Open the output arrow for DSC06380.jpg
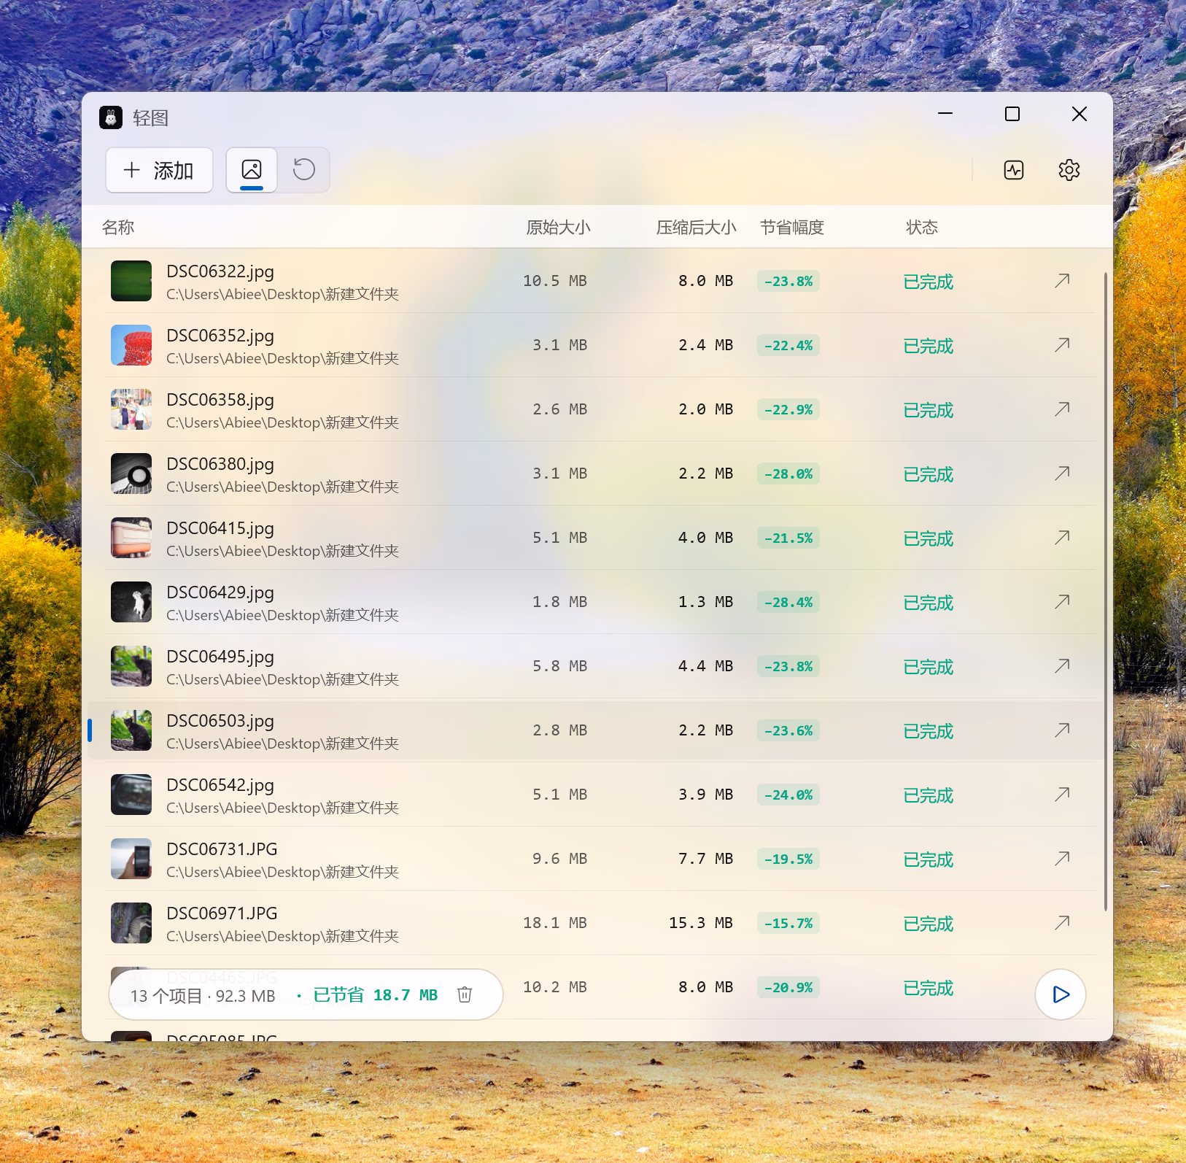 click(1062, 474)
